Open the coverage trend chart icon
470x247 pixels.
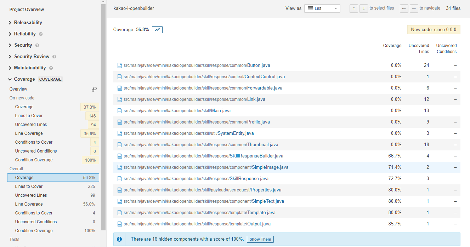(157, 30)
